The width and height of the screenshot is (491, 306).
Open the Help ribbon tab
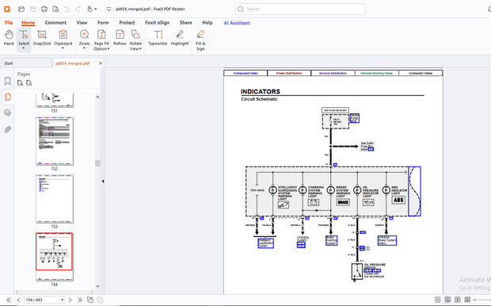207,22
